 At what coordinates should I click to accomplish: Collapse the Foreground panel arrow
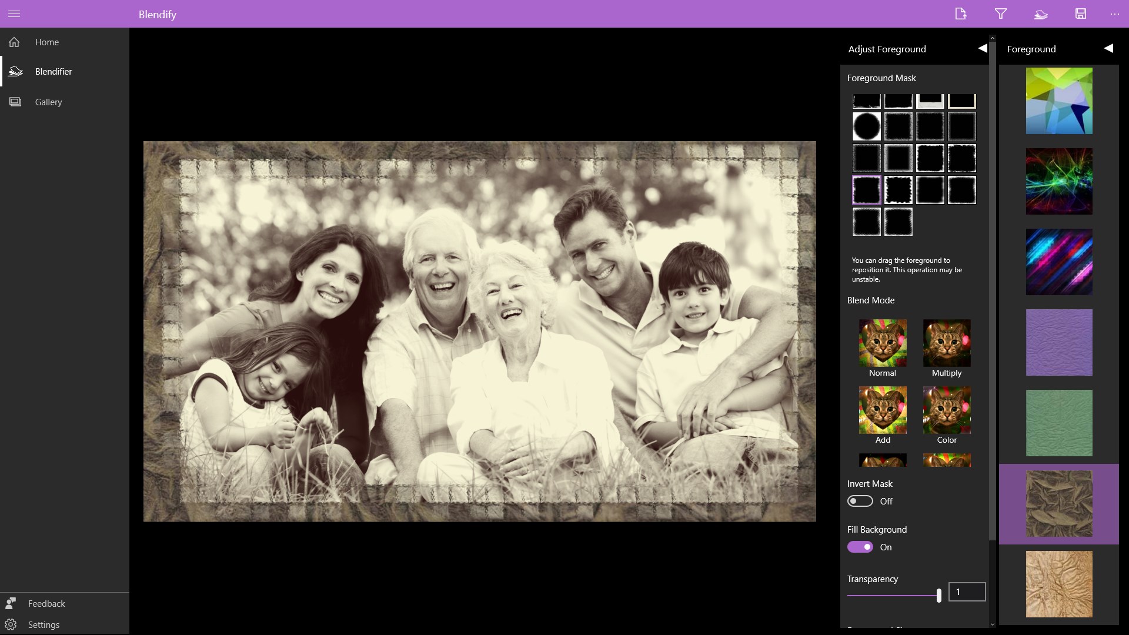click(1108, 48)
